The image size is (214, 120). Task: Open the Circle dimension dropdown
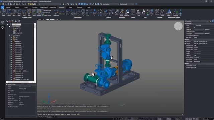pos(83,15)
